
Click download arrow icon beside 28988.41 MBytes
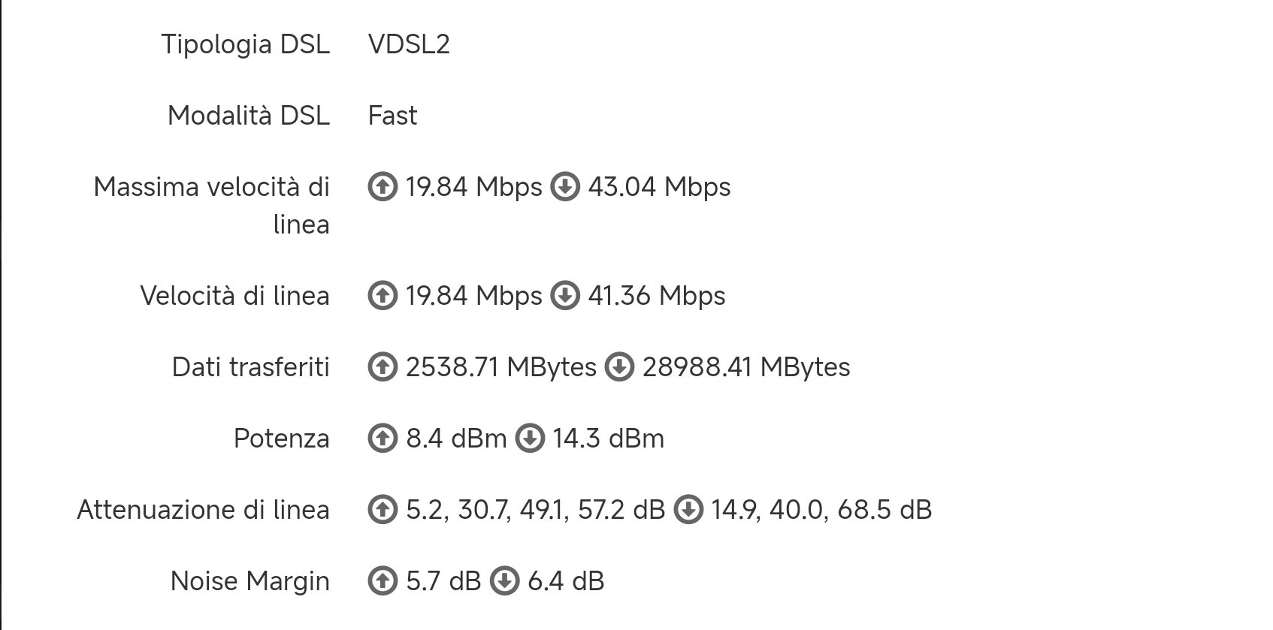click(x=619, y=367)
